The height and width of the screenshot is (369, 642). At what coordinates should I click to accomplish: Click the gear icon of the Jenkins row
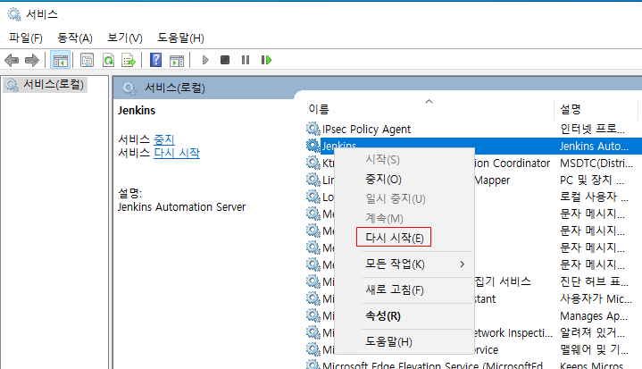click(313, 146)
